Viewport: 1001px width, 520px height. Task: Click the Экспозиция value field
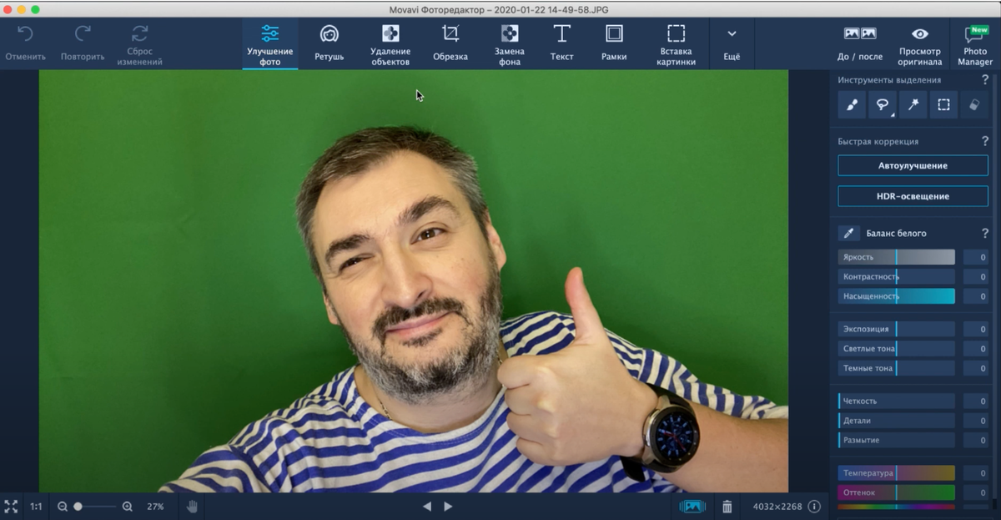pos(976,329)
